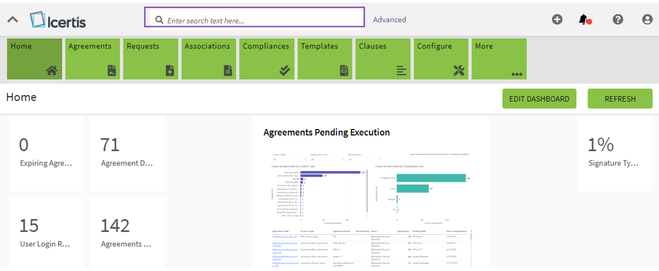Open the Templates tile
659x271 pixels.
[325, 59]
